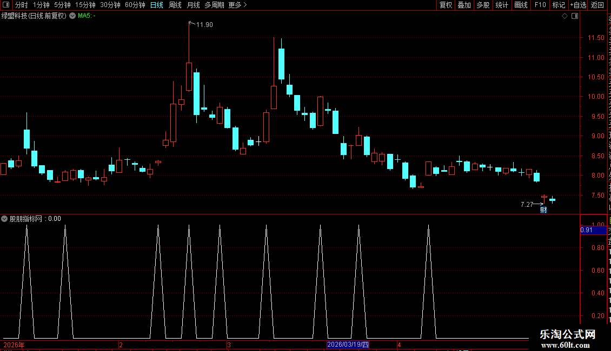This screenshot has height=351, width=611.
Task: Click the 7.27 low price label
Action: tap(527, 204)
